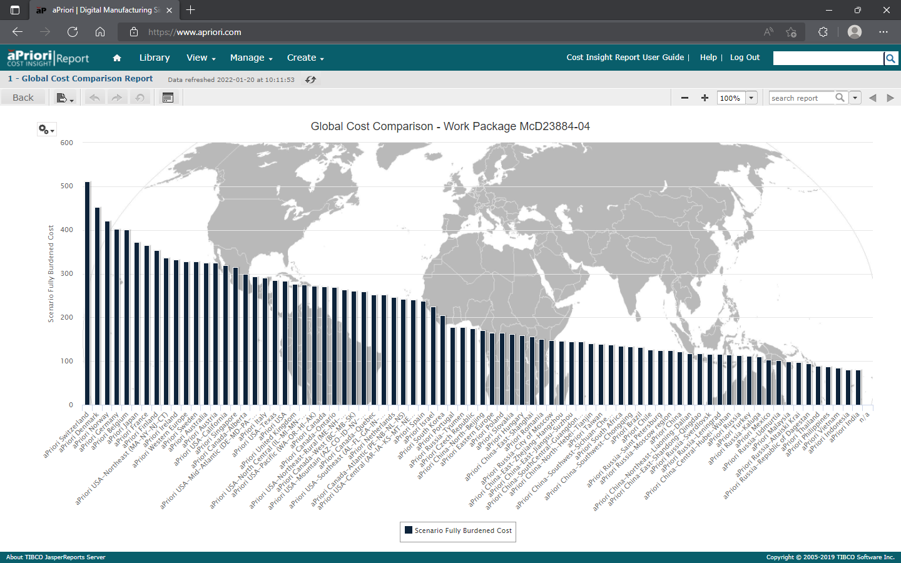Submit repository search with magnifier icon

pyautogui.click(x=890, y=58)
